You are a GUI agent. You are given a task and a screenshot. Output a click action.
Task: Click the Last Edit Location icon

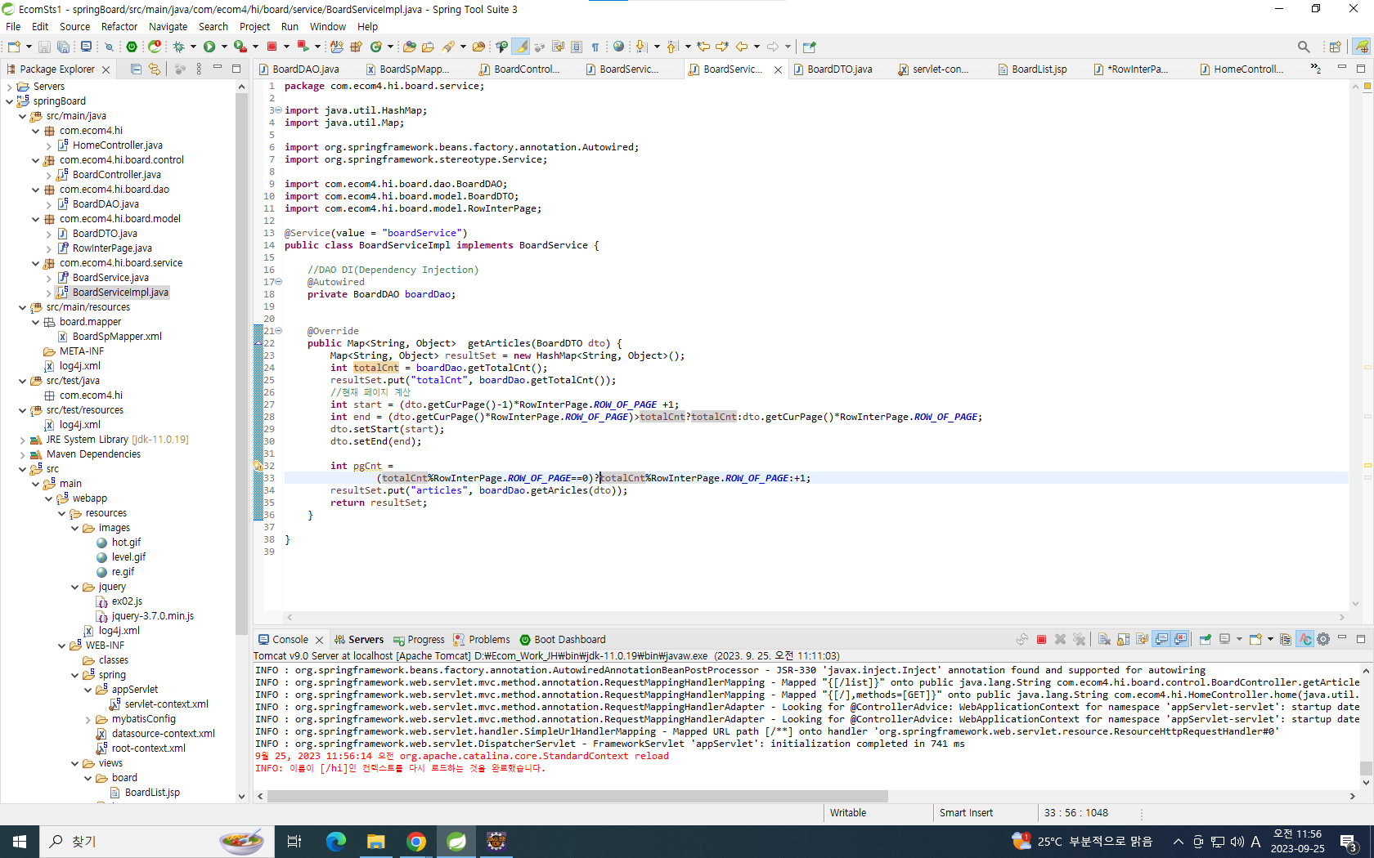click(703, 47)
